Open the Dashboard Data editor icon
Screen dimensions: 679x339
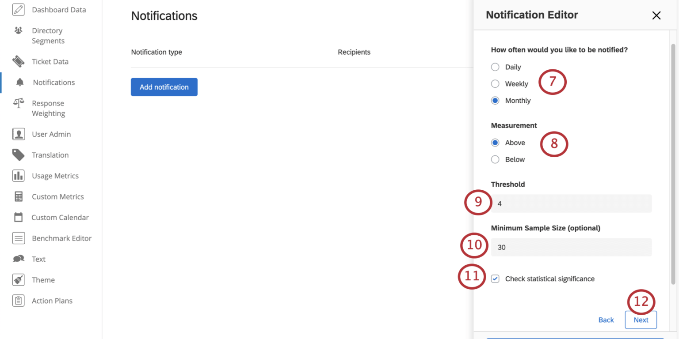pos(18,9)
